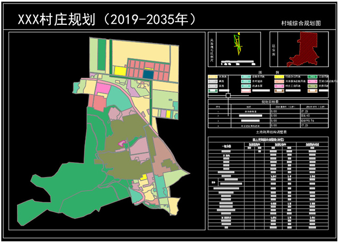Click the title "XXX村庄规划（2019-2035年）"
339x243 pixels.
point(108,20)
